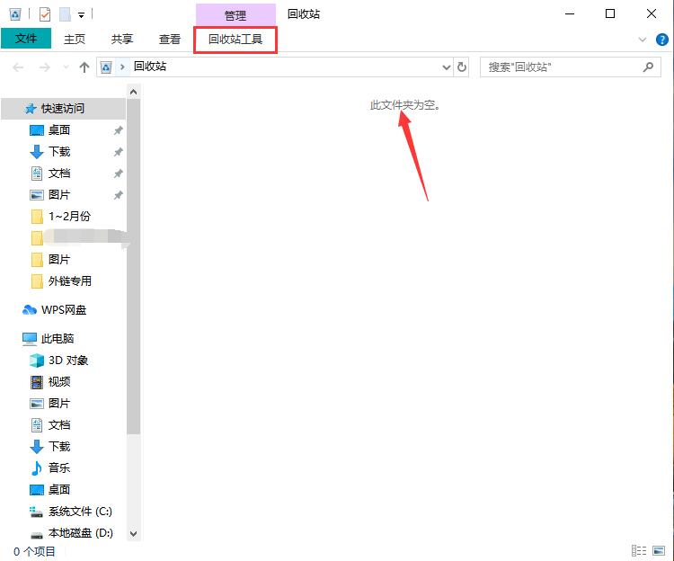Open 图片 below 视频 under This PC
The image size is (674, 561).
[x=59, y=404]
